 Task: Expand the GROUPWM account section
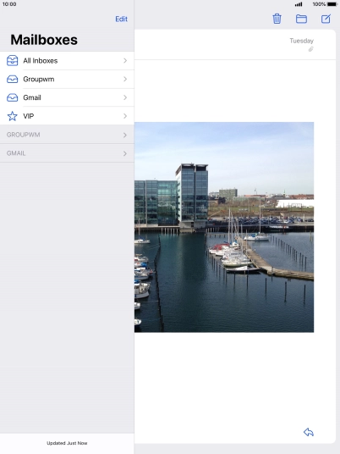67,135
